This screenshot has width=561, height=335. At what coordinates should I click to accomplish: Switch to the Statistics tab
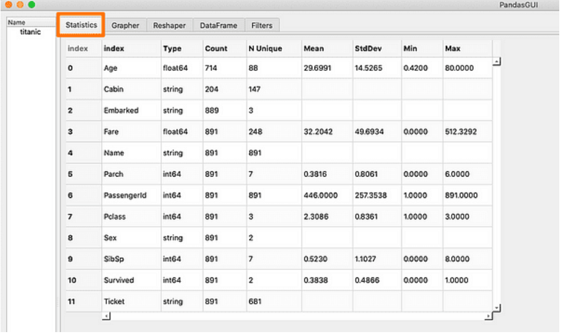(x=81, y=25)
